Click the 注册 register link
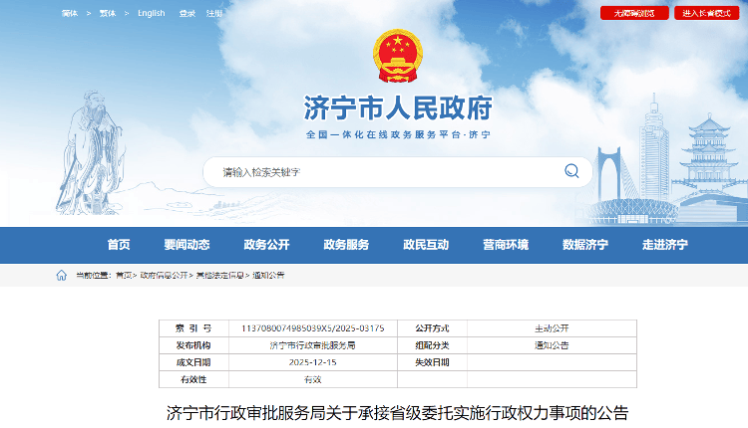The height and width of the screenshot is (428, 748). [213, 13]
